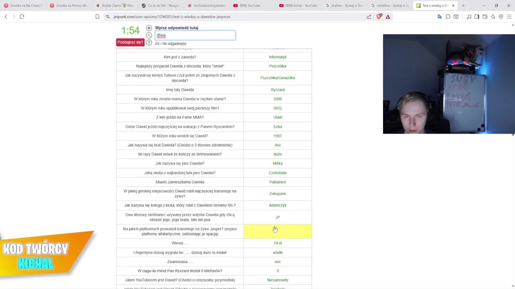Image resolution: width=515 pixels, height=289 pixels.
Task: Click the answer 'Zakopane'
Action: pos(278,193)
